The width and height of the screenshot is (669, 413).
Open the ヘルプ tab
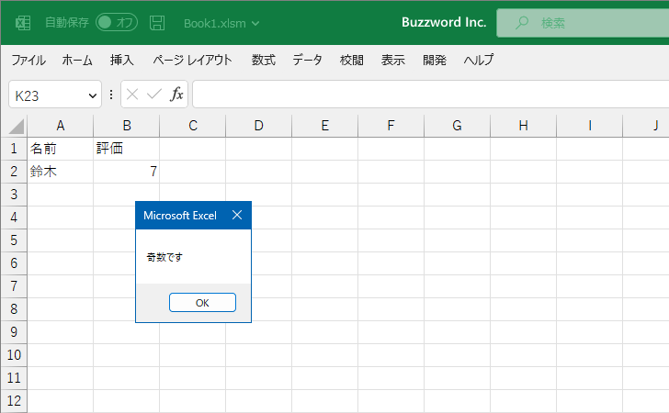(x=479, y=60)
